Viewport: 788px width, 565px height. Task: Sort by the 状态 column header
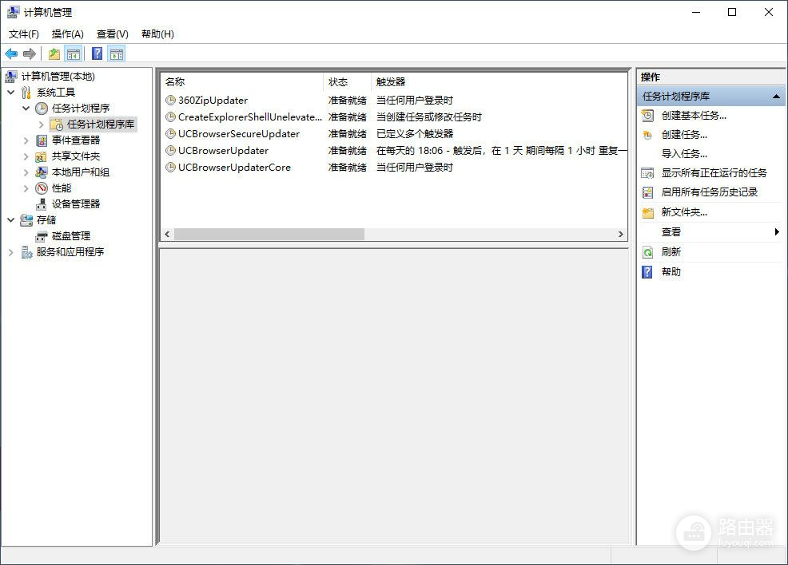pyautogui.click(x=338, y=82)
